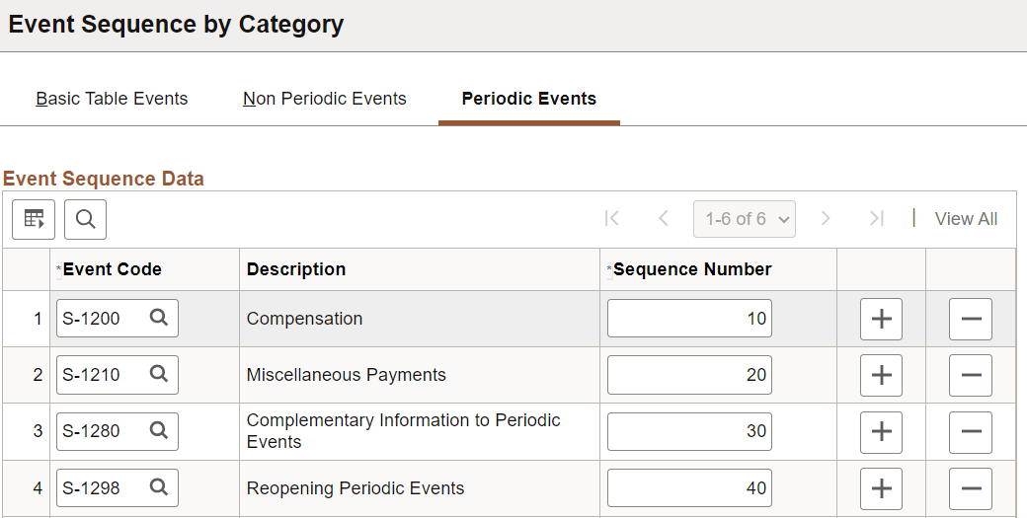Image resolution: width=1027 pixels, height=518 pixels.
Task: Switch to the Basic Table Events tab
Action: click(112, 99)
